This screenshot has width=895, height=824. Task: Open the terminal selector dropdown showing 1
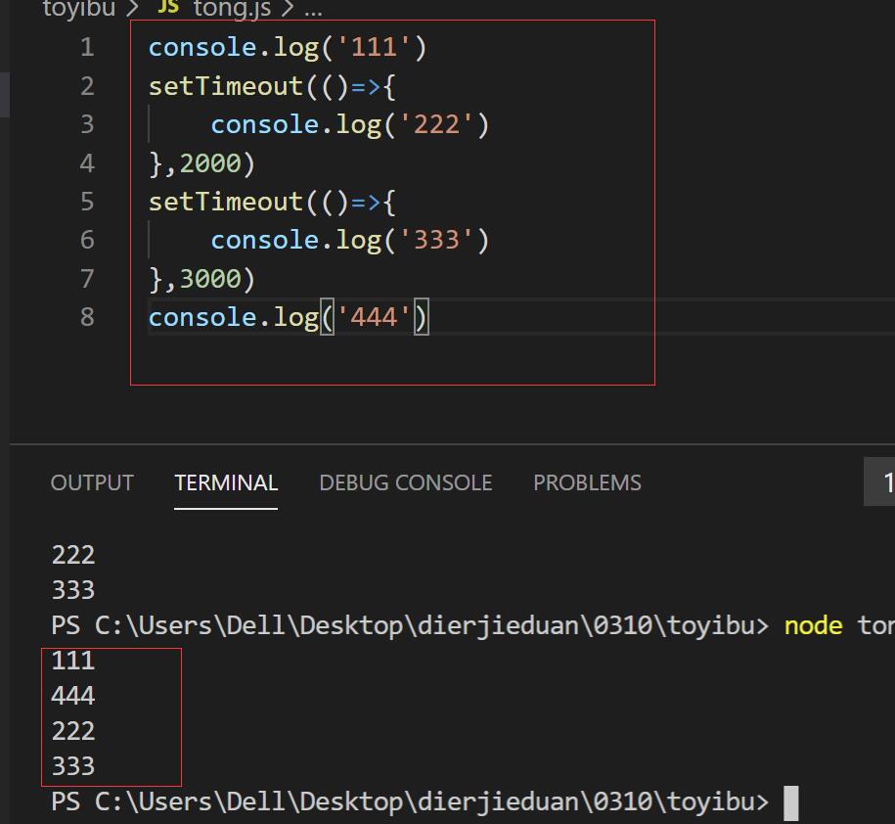879,481
